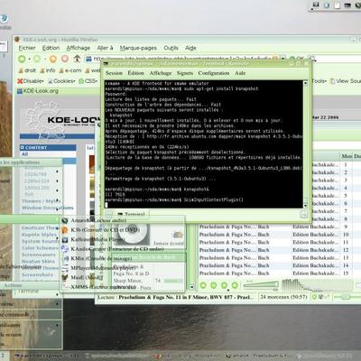
Task: Select the KDE-Look.org tab in Firefox
Action: click(x=38, y=91)
